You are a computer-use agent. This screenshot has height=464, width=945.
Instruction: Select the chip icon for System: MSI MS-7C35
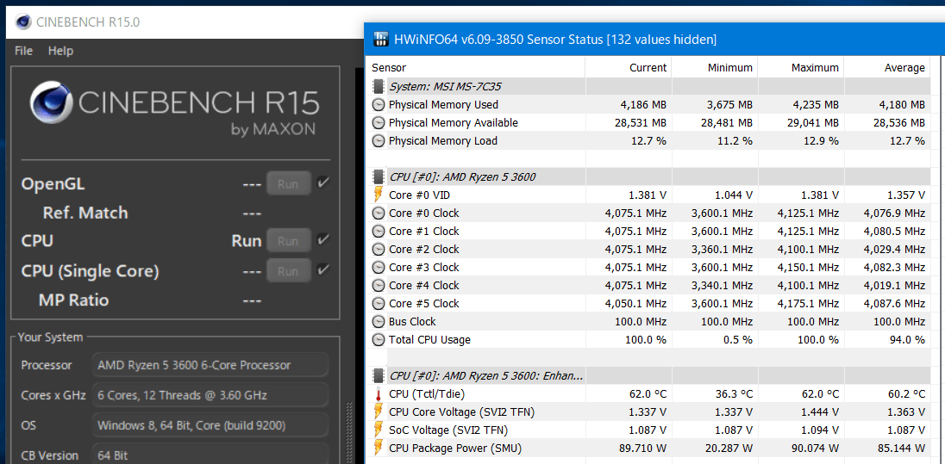point(379,86)
